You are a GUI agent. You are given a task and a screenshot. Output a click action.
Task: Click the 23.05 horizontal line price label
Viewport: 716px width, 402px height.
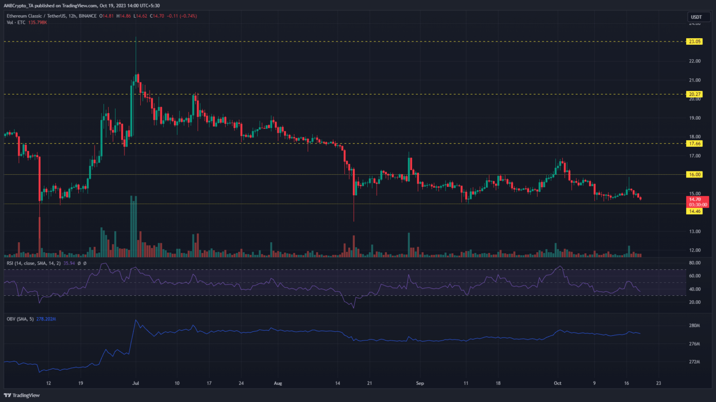[695, 41]
